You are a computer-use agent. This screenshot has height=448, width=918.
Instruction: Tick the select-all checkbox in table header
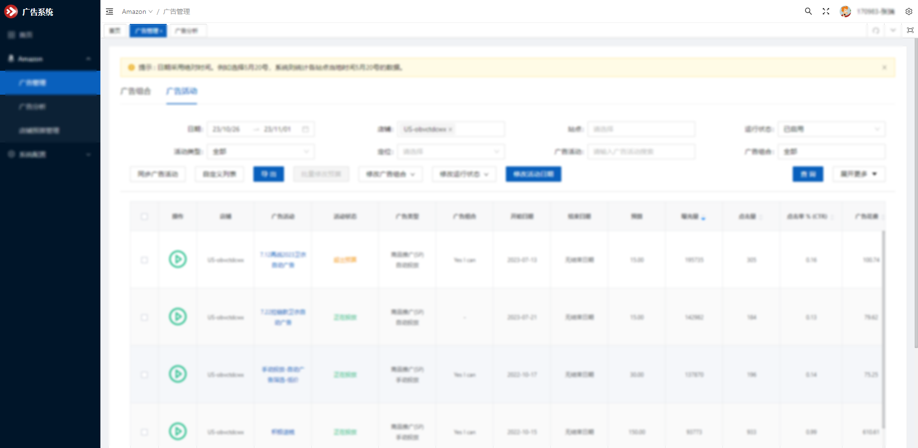(x=144, y=217)
